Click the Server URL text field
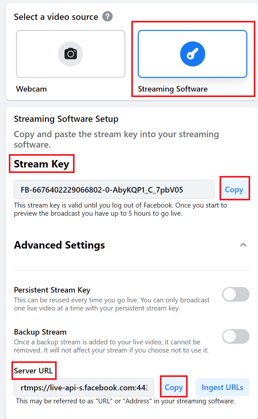The width and height of the screenshot is (258, 419). tap(84, 387)
